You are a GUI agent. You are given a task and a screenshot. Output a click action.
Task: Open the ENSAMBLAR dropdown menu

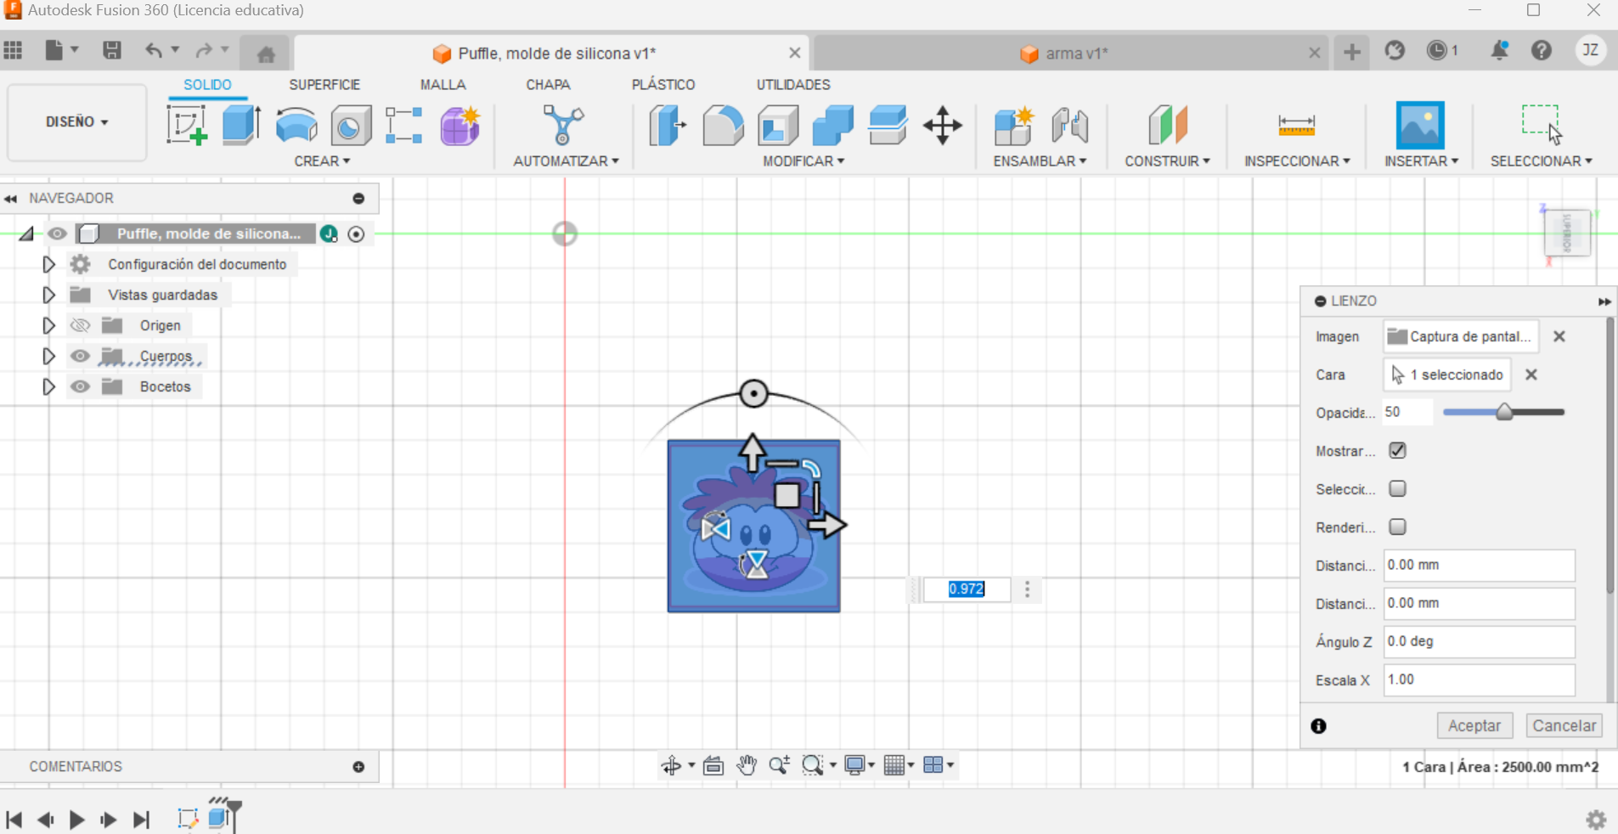click(1040, 161)
